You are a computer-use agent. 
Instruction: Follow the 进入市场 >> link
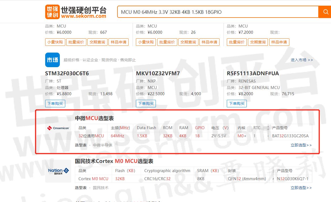tap(301, 60)
